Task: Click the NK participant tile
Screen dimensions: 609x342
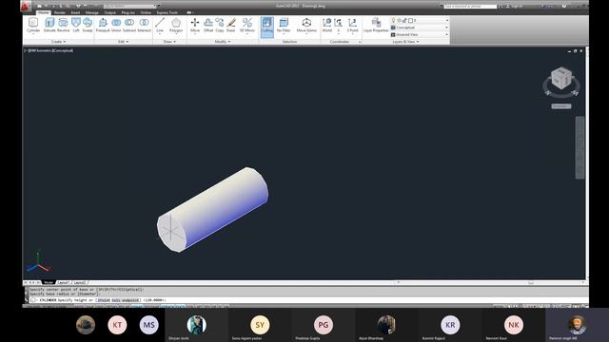Action: click(514, 325)
